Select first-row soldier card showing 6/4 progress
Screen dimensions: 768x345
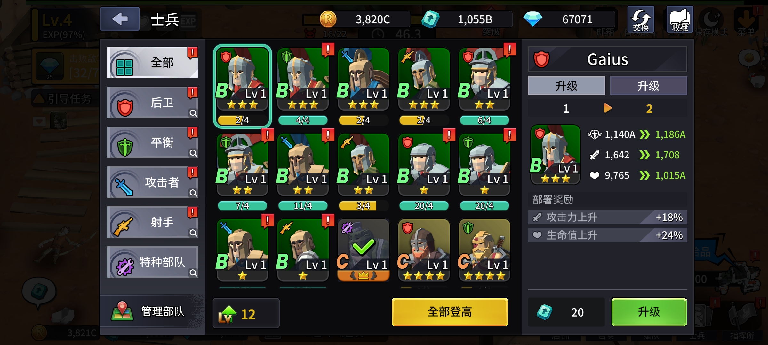click(484, 79)
